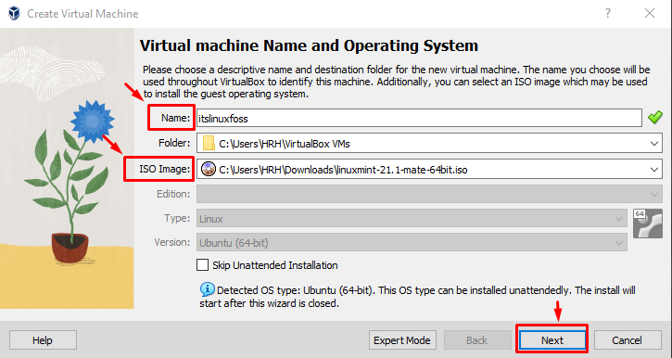
Task: Open the disabled Edition dropdown
Action: click(x=429, y=194)
